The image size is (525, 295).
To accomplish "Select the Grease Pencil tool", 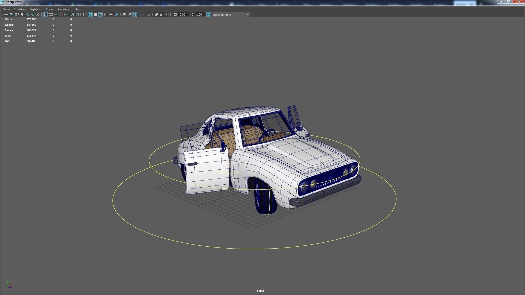I will click(37, 14).
